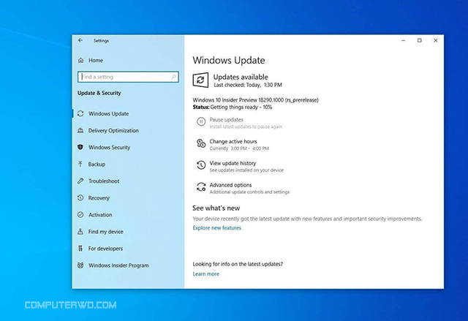Screen dimensions: 468x321
Task: Click the Updates available status text
Action: (x=241, y=77)
